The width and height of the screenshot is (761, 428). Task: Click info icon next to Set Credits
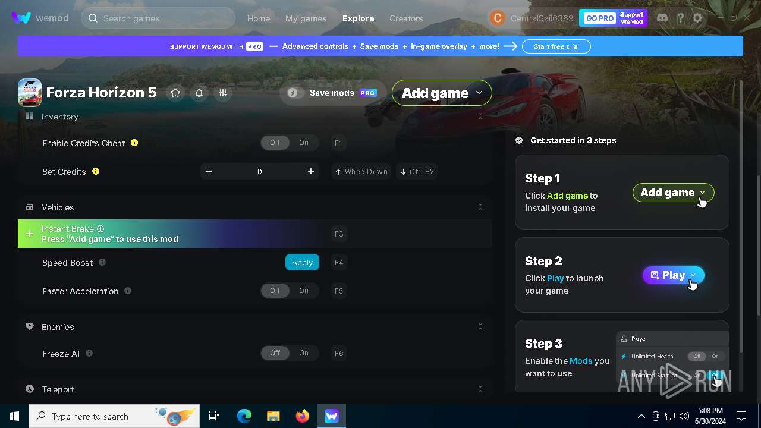pyautogui.click(x=96, y=171)
